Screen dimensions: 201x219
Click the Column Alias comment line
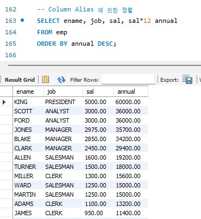[x=85, y=9]
